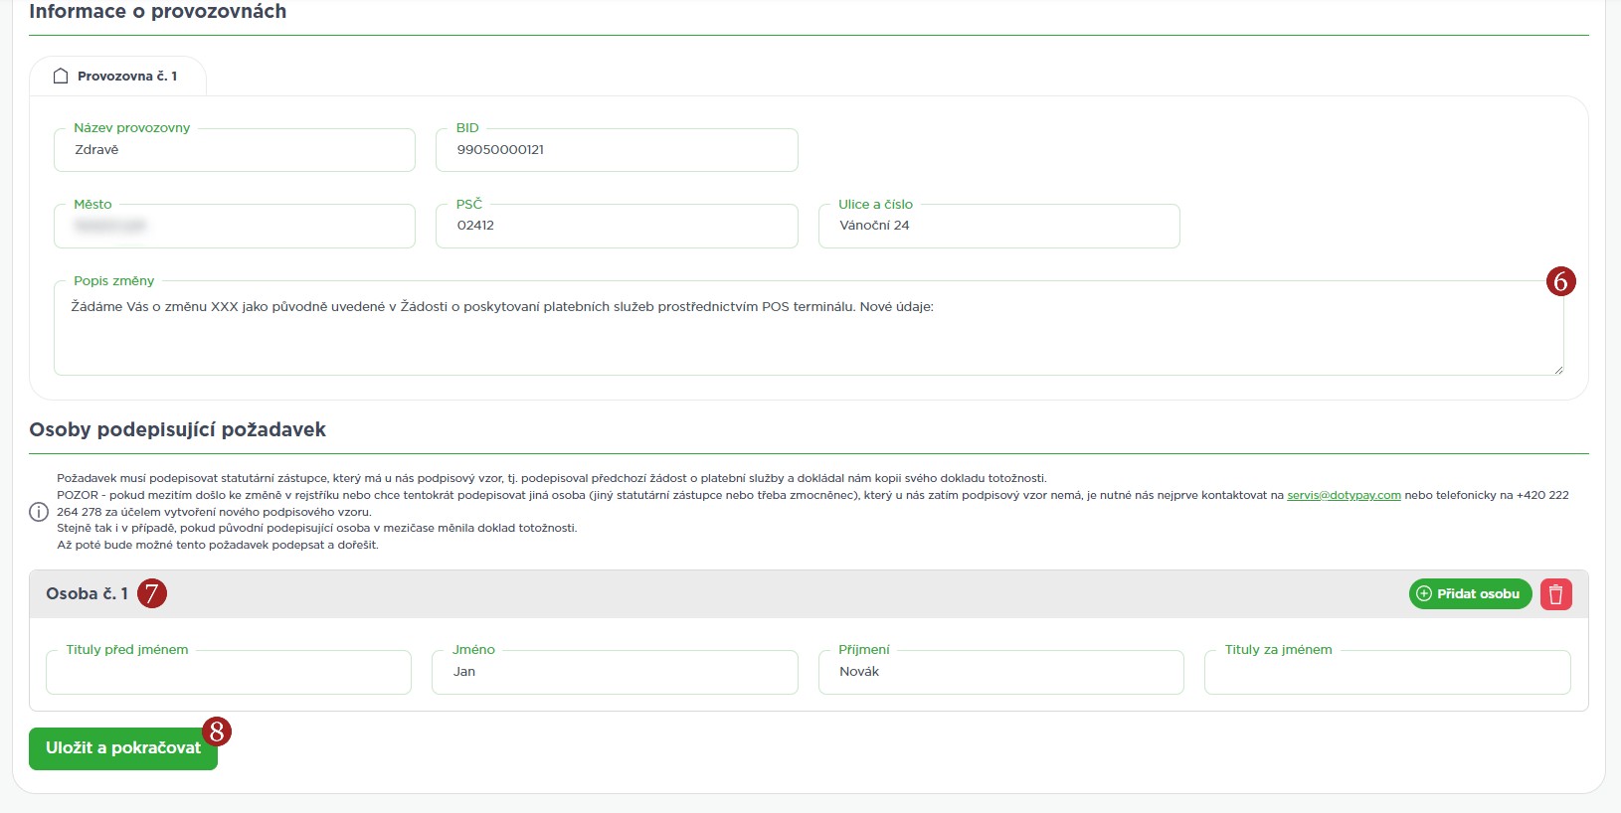The image size is (1621, 813).
Task: Open the Provozovna č. 1 tab
Action: pyautogui.click(x=117, y=77)
